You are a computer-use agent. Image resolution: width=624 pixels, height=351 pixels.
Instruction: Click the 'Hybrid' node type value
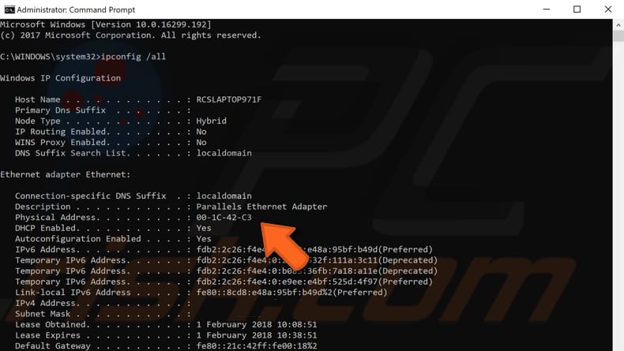211,121
